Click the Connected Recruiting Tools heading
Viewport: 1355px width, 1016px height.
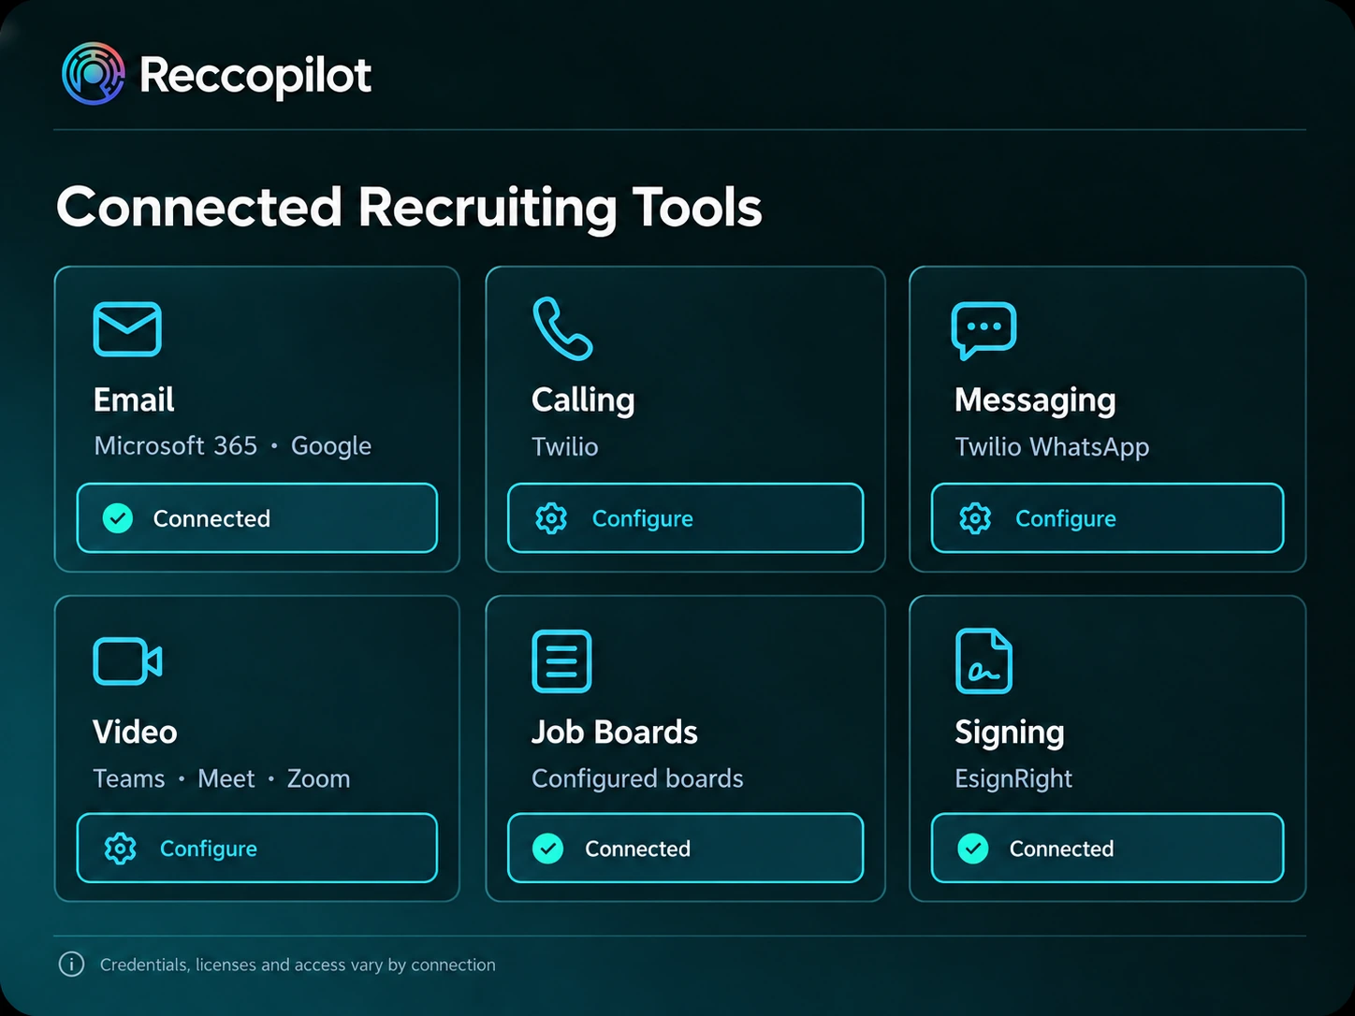409,207
